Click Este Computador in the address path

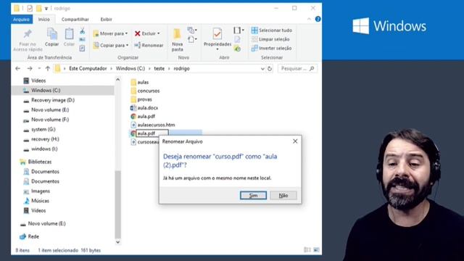(x=88, y=68)
